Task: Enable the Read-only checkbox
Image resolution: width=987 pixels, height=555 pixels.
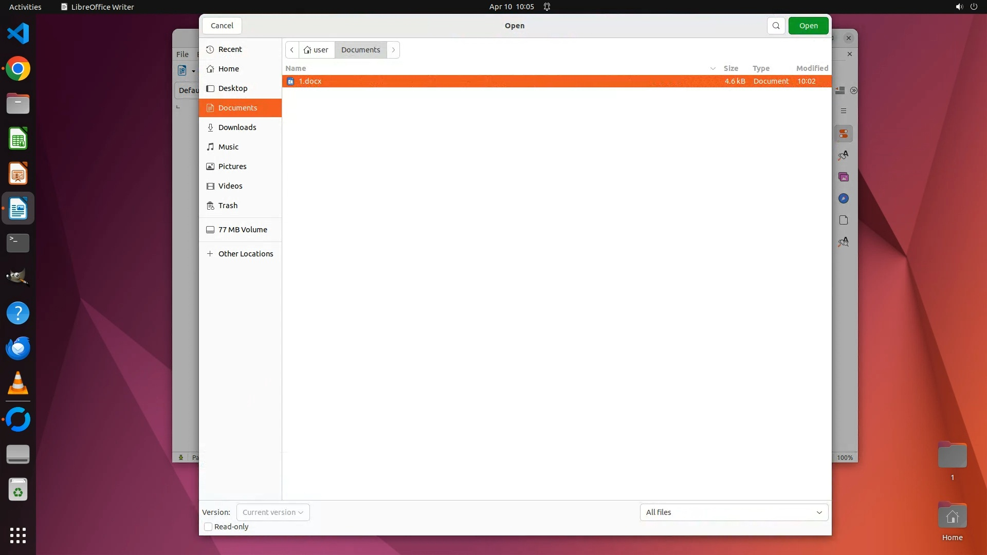Action: 208,527
